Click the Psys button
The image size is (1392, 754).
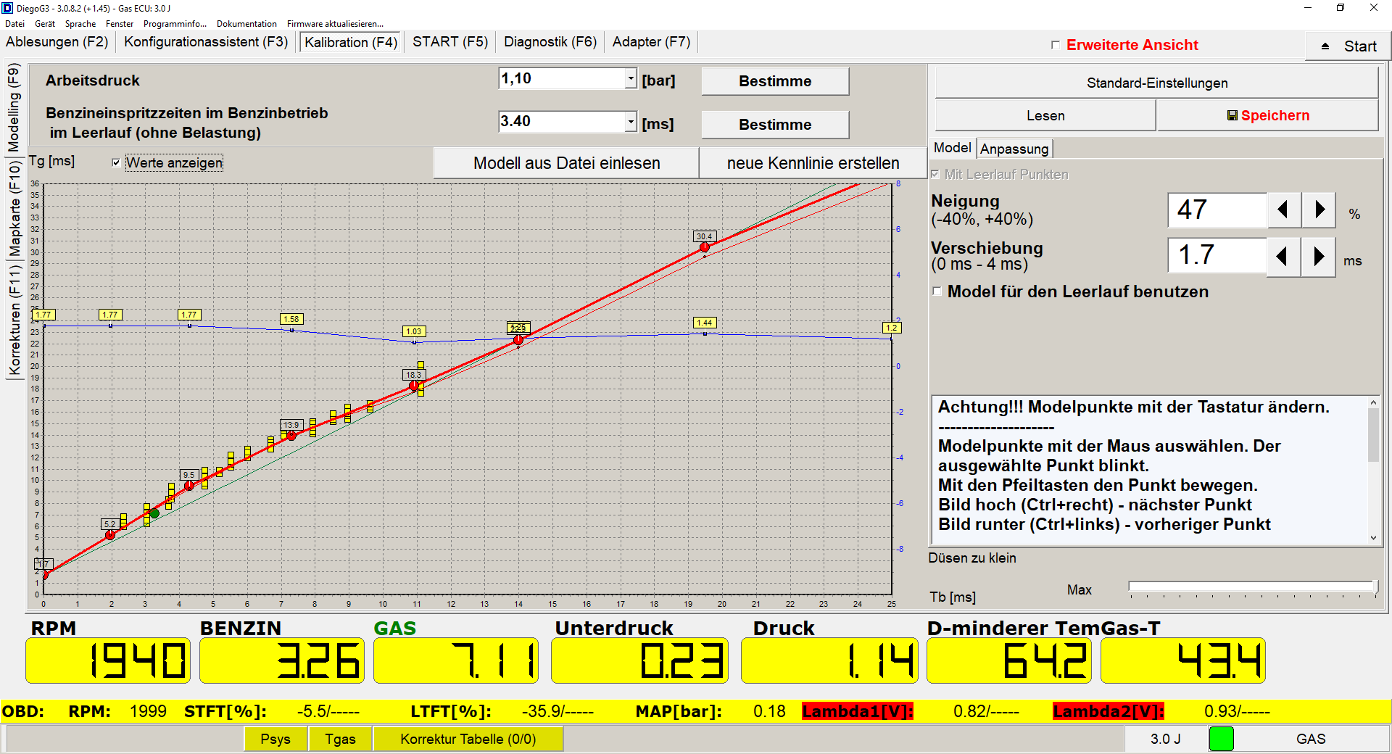[275, 739]
